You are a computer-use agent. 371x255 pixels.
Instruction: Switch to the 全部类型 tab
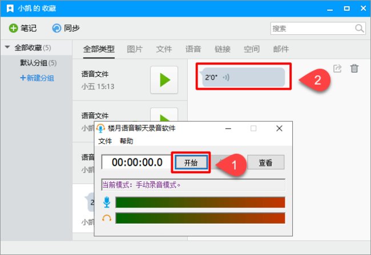(99, 49)
